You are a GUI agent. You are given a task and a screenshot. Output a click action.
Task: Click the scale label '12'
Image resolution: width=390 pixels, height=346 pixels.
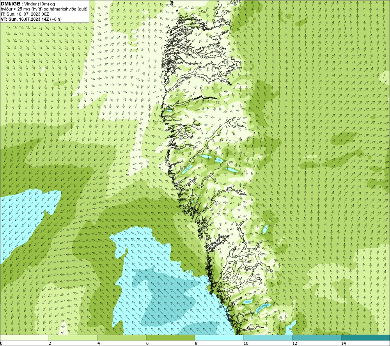coord(295,344)
